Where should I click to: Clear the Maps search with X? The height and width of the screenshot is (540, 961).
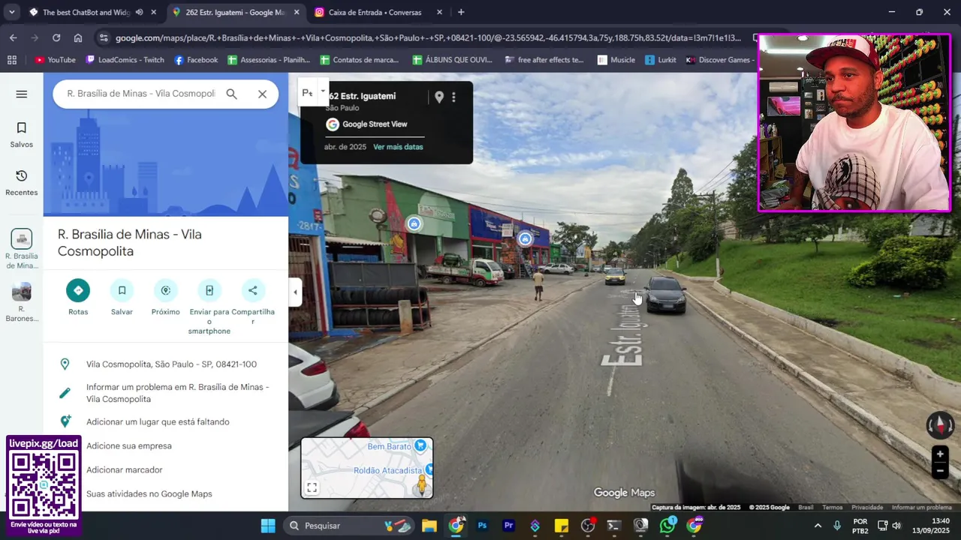262,94
